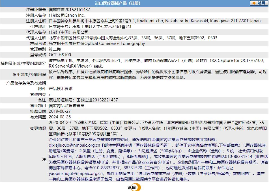Click the info center phone 010-88332877
269x191 pixels.
106,168
